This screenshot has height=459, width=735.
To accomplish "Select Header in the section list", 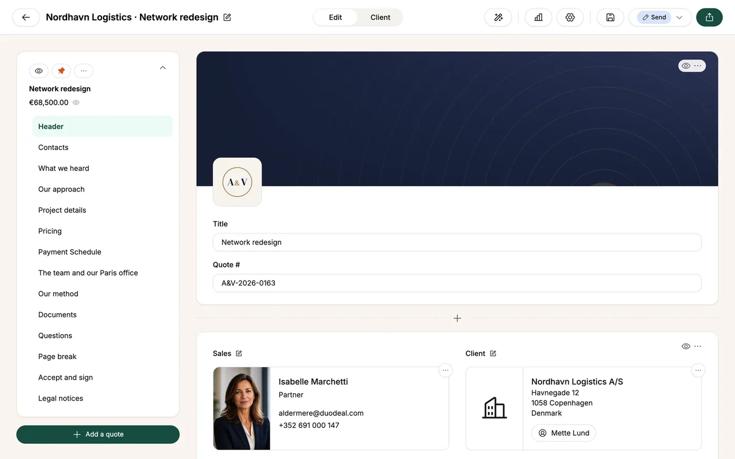I will point(102,126).
